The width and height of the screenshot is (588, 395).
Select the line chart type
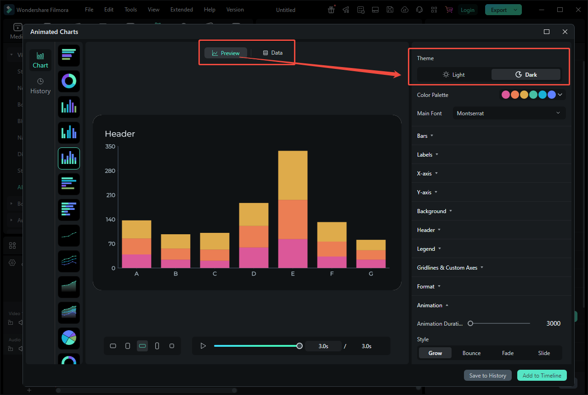coord(68,236)
